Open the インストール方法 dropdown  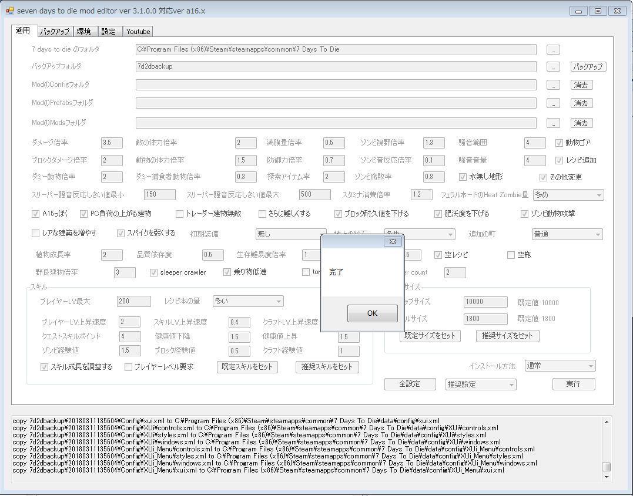[x=560, y=366]
